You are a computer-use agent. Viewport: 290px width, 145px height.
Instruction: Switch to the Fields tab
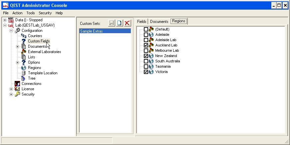tap(142, 21)
